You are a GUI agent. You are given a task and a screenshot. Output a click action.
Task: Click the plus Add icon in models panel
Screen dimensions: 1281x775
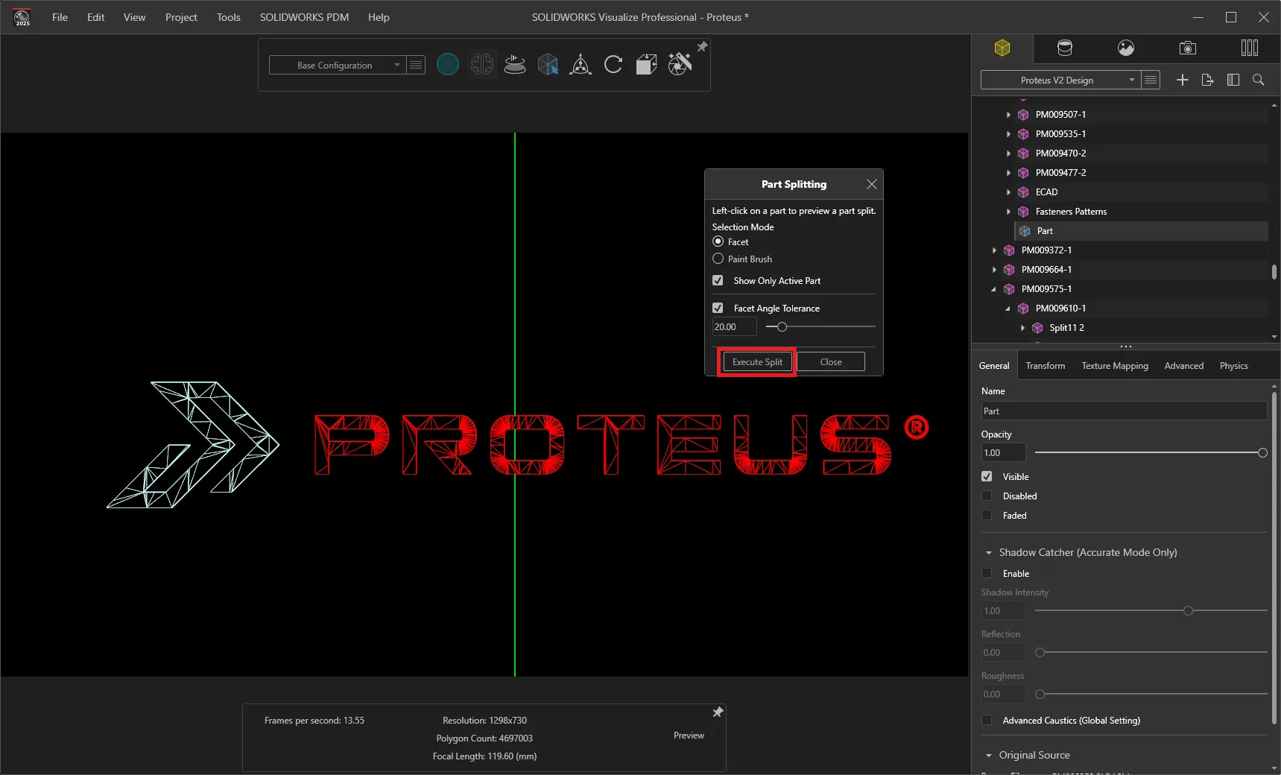pos(1183,80)
